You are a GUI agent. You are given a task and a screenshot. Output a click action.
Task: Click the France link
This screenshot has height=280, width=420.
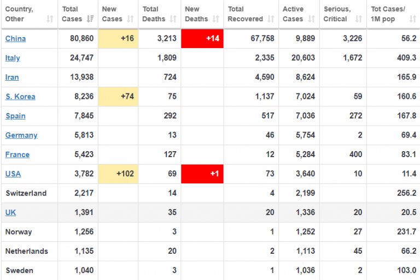pyautogui.click(x=17, y=154)
